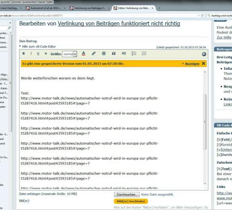Viewport: 232px width, 210px height.
Task: Dismiss the saved version notification
Action: point(203,63)
